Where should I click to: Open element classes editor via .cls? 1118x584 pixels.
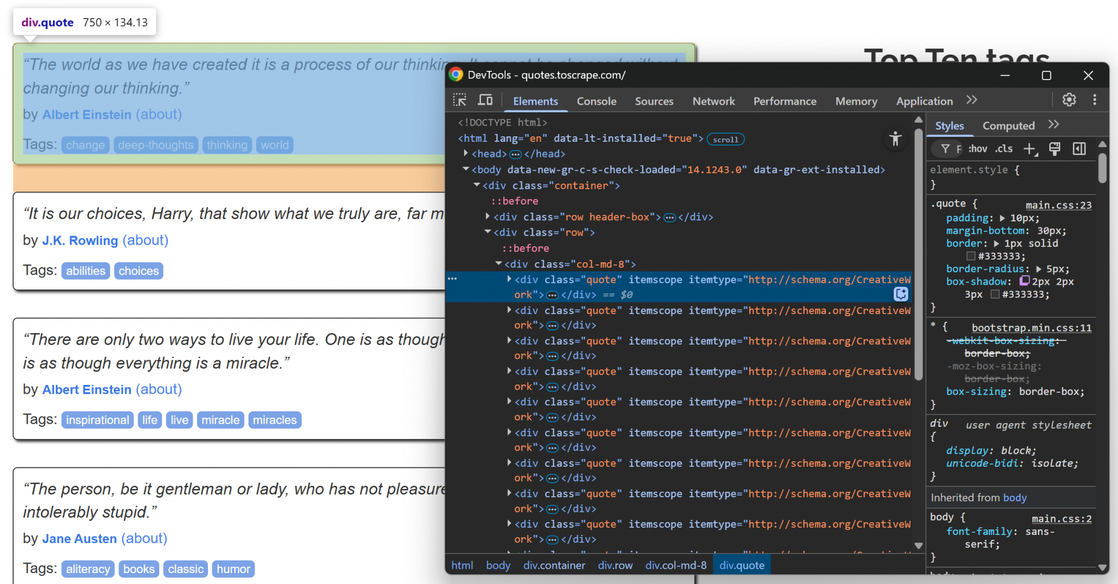(1003, 148)
